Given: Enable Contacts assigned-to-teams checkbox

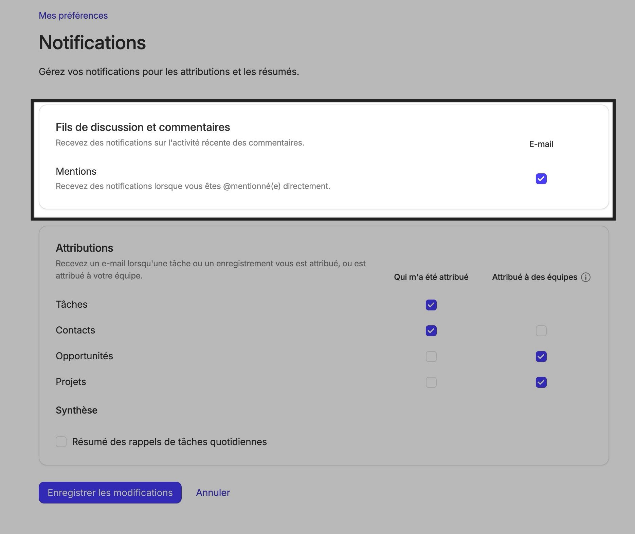Looking at the screenshot, I should point(541,331).
